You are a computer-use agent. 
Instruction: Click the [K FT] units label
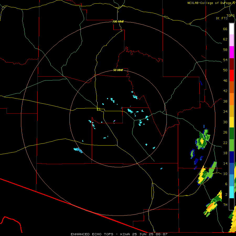pos(222,18)
